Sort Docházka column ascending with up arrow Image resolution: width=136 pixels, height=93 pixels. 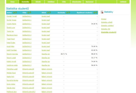[67, 13]
